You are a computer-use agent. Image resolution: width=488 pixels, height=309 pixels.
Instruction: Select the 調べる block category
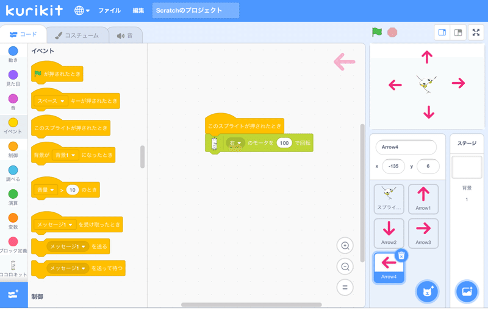coord(13,173)
